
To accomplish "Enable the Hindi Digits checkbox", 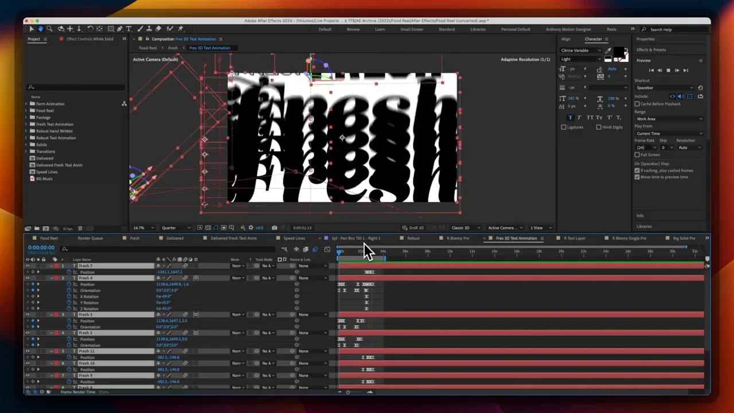I will tap(599, 127).
